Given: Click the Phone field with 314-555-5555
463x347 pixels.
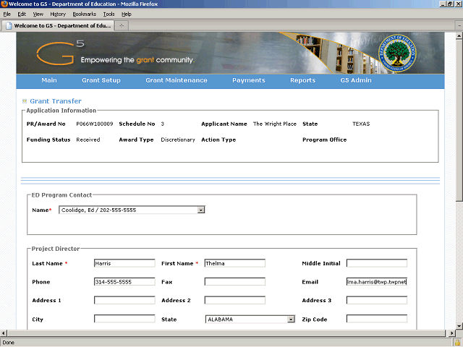Looking at the screenshot, I should click(124, 282).
